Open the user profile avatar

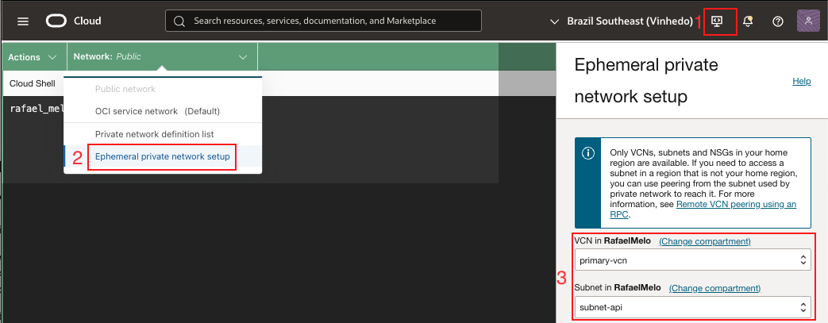coord(808,21)
